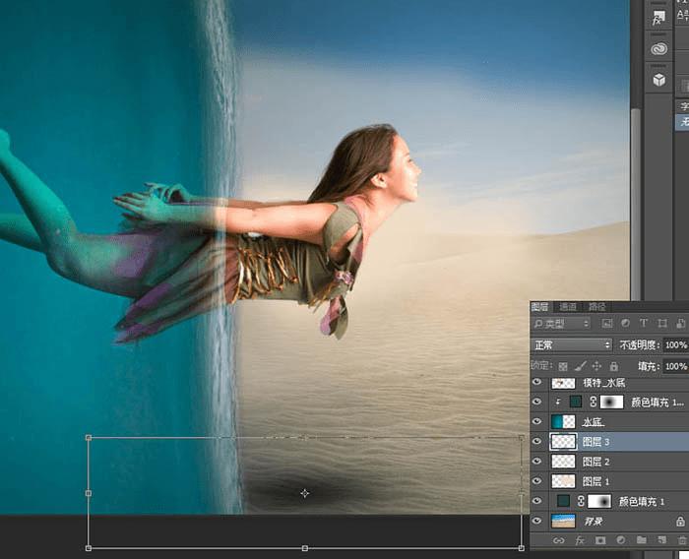Switch to the 通道 tab
The width and height of the screenshot is (689, 559).
[x=568, y=306]
